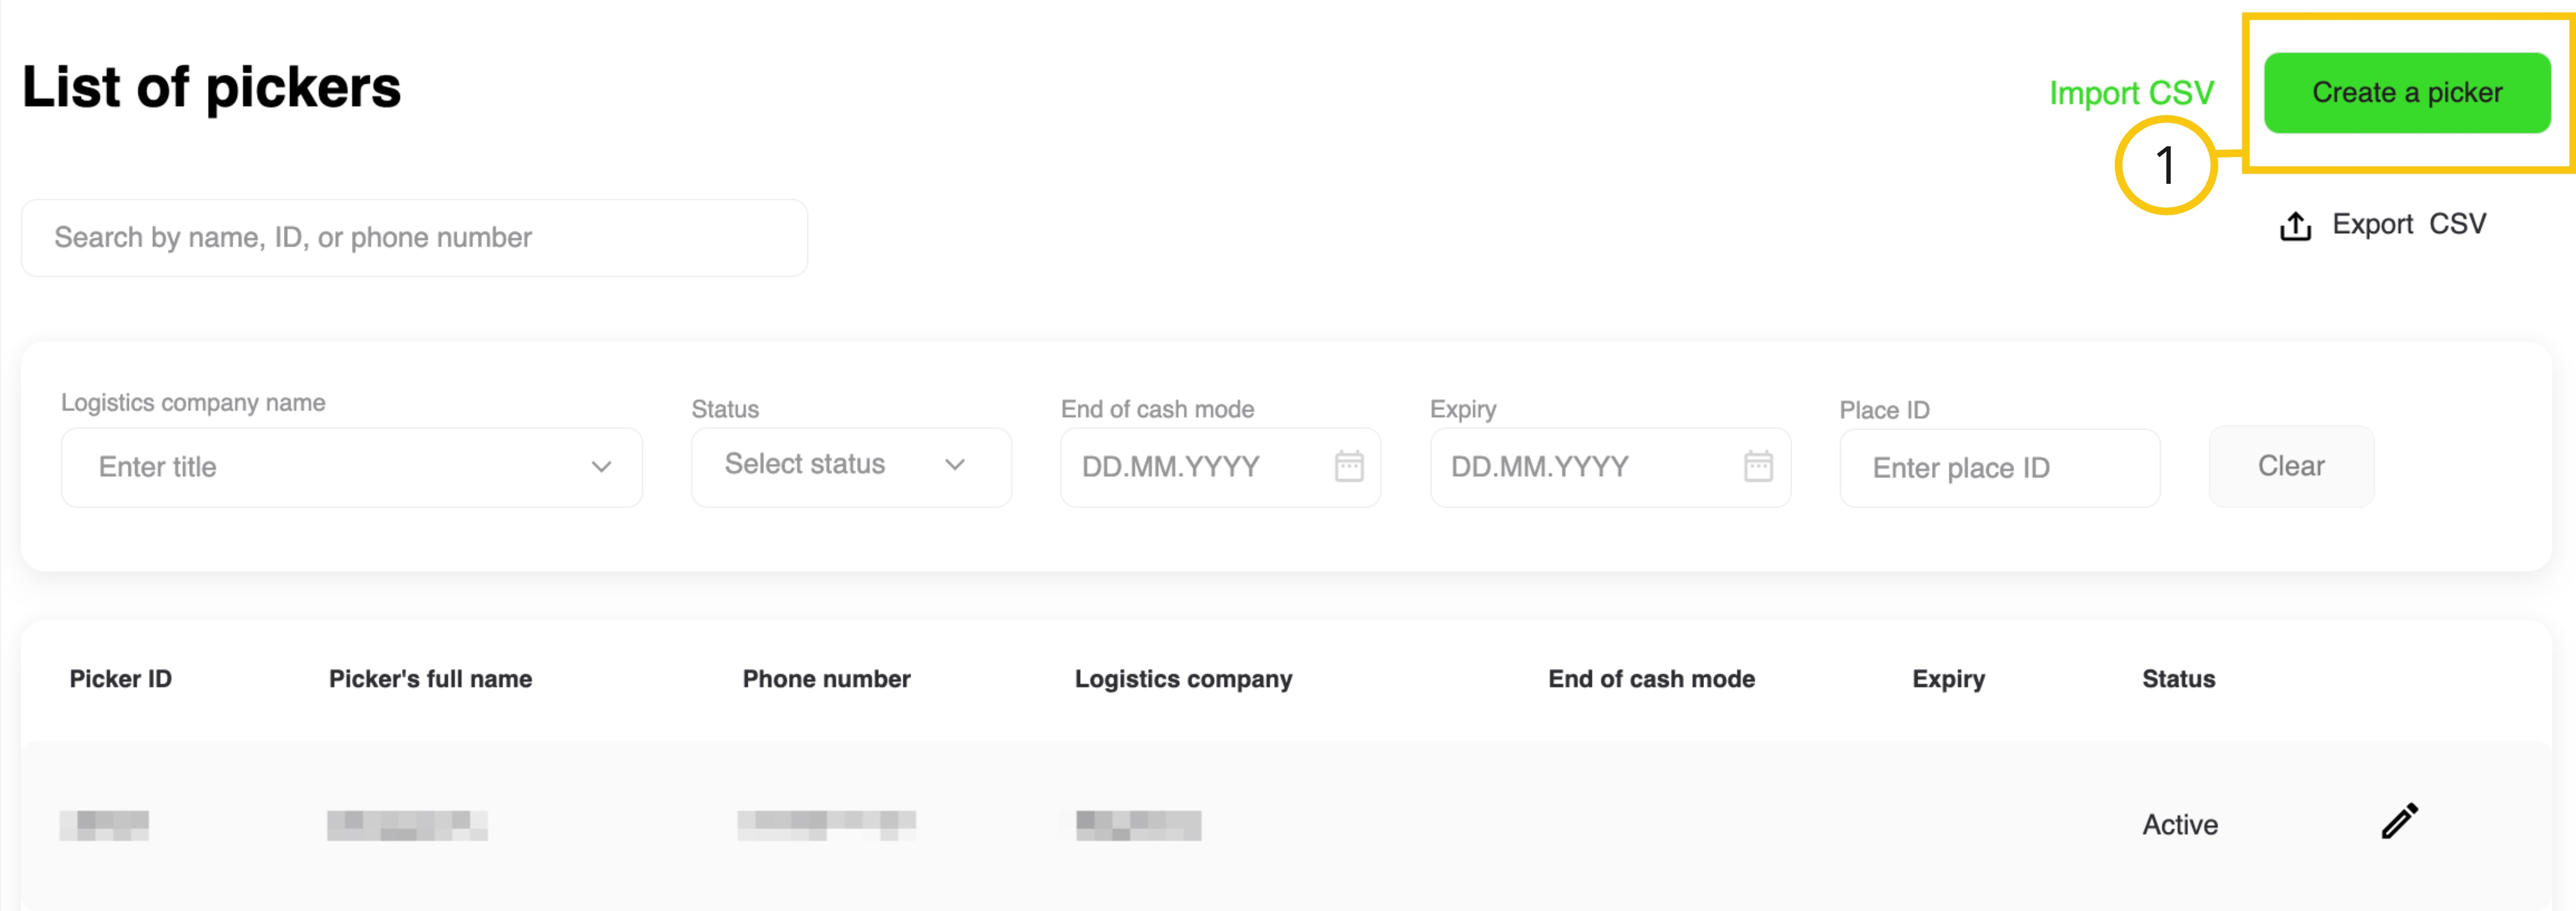Expand the Logistics company name dropdown chevron
2576x911 pixels.
pyautogui.click(x=601, y=467)
